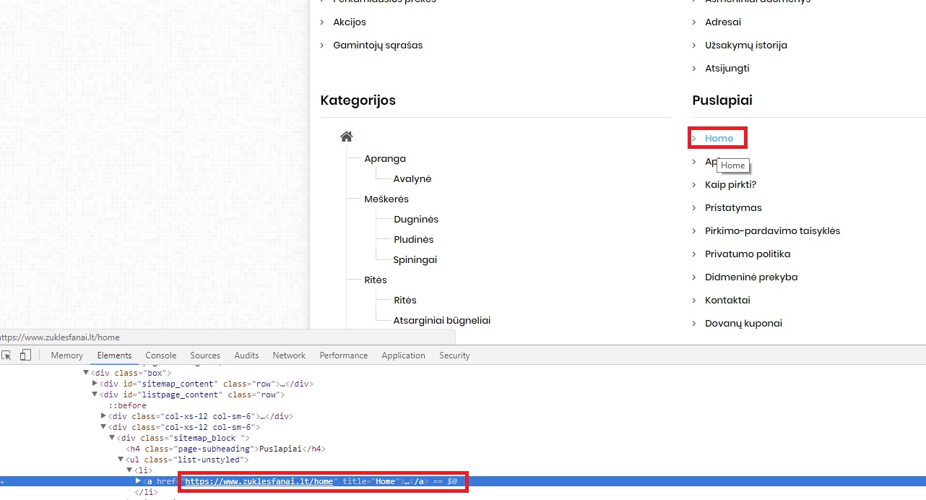Viewport: 926px width, 500px height.
Task: Open the Dovanų kuponai link
Action: (743, 323)
